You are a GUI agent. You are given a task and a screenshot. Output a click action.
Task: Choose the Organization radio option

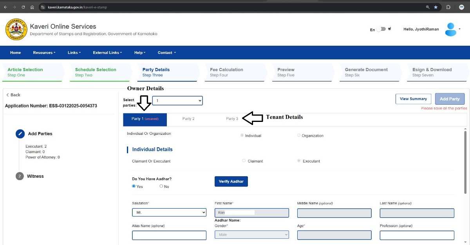pyautogui.click(x=299, y=136)
